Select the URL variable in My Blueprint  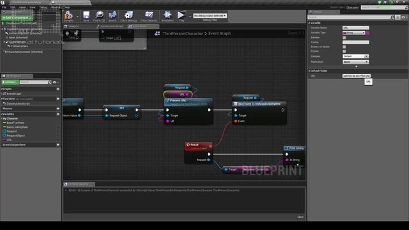[x=10, y=140]
